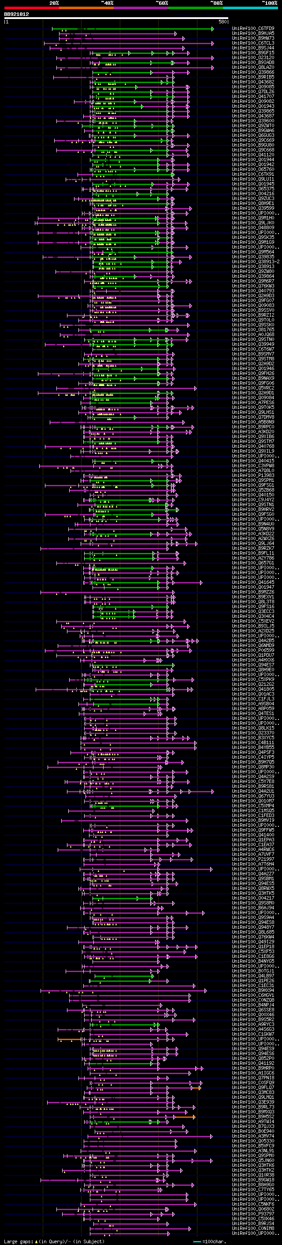
Task: Open hit UniRef100_B9RPC0
Action: click(253, 427)
